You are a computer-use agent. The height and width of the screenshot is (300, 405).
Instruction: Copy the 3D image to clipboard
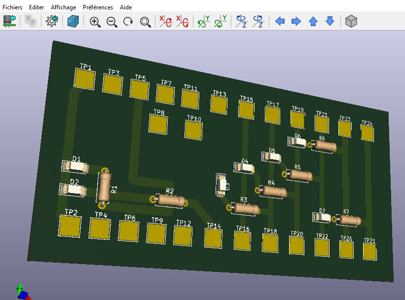[x=31, y=21]
